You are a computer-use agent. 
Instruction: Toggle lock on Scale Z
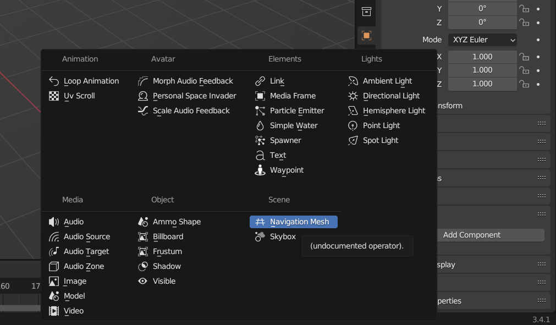pos(525,84)
